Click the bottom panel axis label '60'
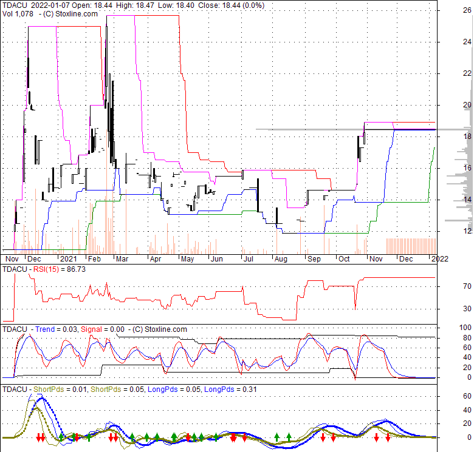Image resolution: width=474 pixels, height=452 pixels. tap(467, 396)
